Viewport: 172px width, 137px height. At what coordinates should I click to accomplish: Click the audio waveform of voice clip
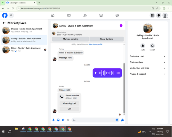point(106,73)
